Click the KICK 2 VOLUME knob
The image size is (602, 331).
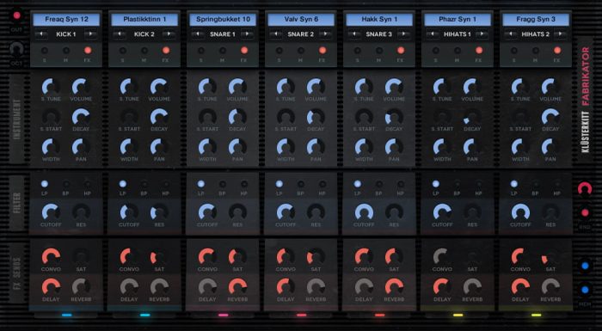point(159,87)
